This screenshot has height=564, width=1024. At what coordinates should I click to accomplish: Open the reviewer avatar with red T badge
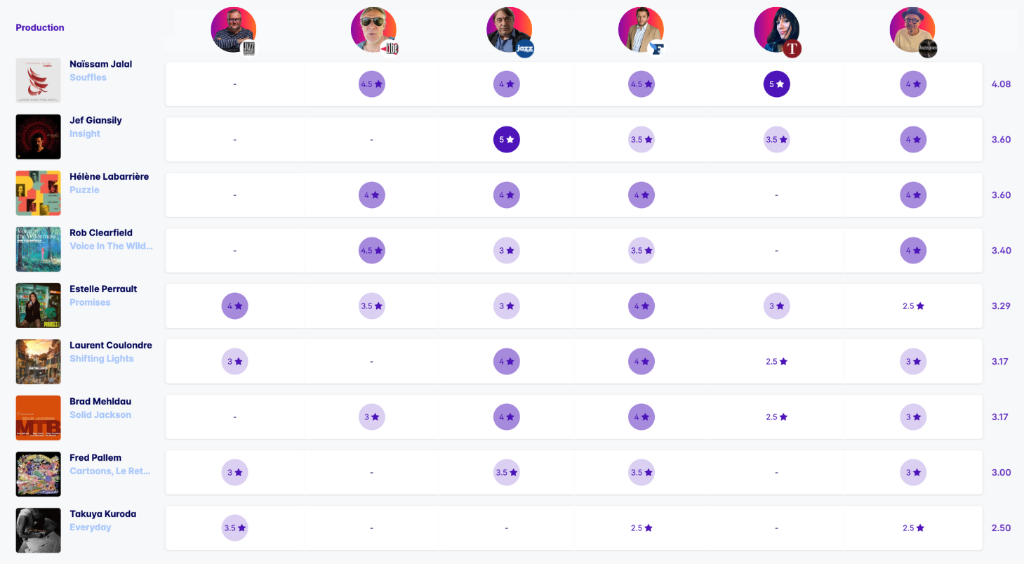[x=776, y=29]
